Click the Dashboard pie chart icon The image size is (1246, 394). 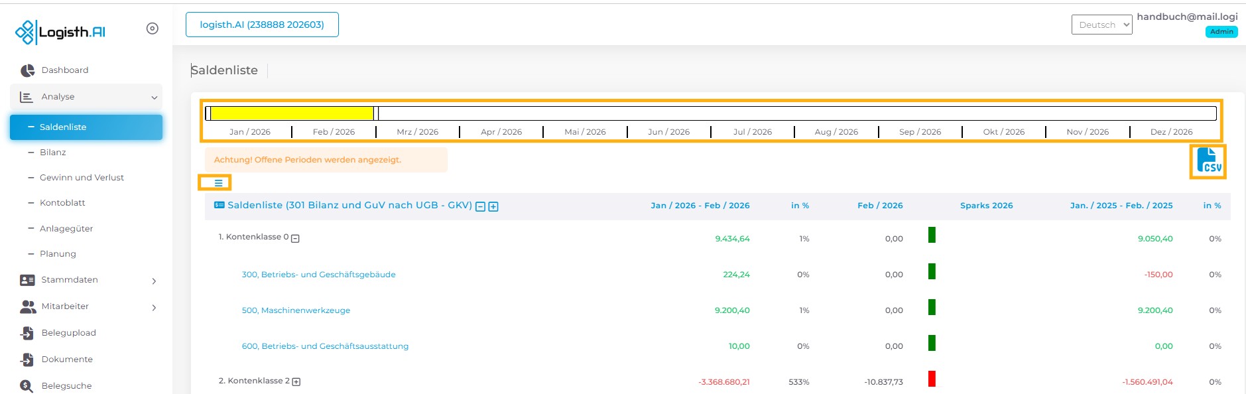(x=27, y=70)
